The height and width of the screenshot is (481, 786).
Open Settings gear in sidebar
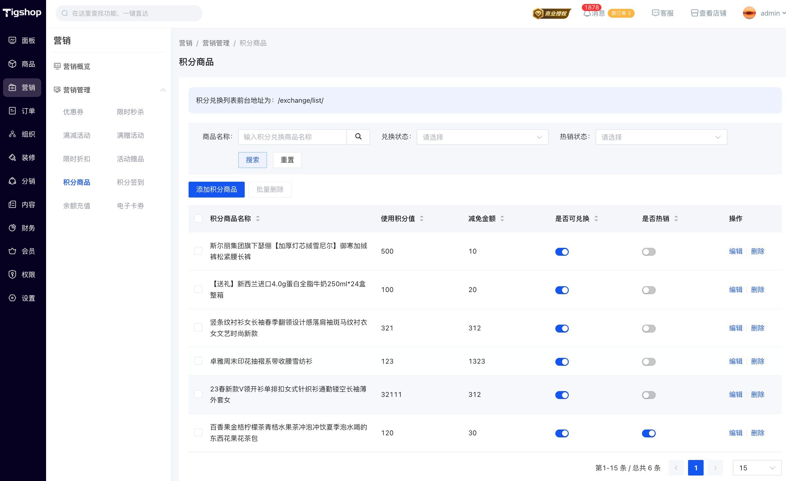[12, 298]
